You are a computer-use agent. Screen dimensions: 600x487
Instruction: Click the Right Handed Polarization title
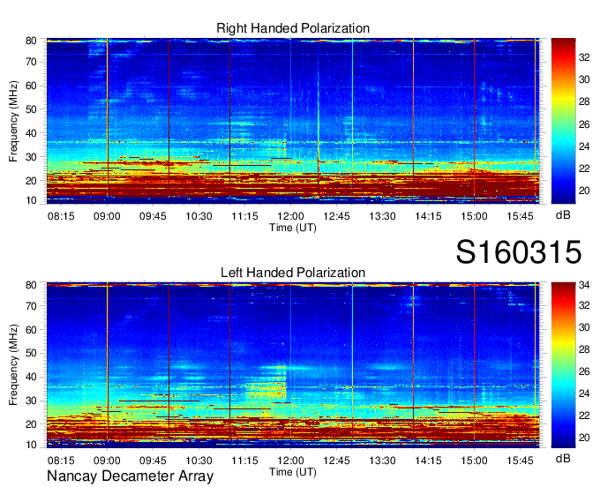coord(293,28)
